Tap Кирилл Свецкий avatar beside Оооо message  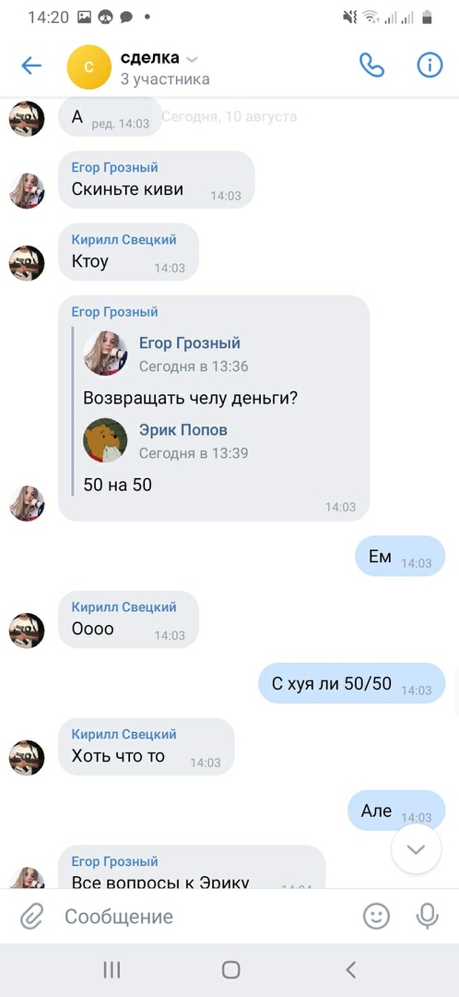click(x=27, y=631)
